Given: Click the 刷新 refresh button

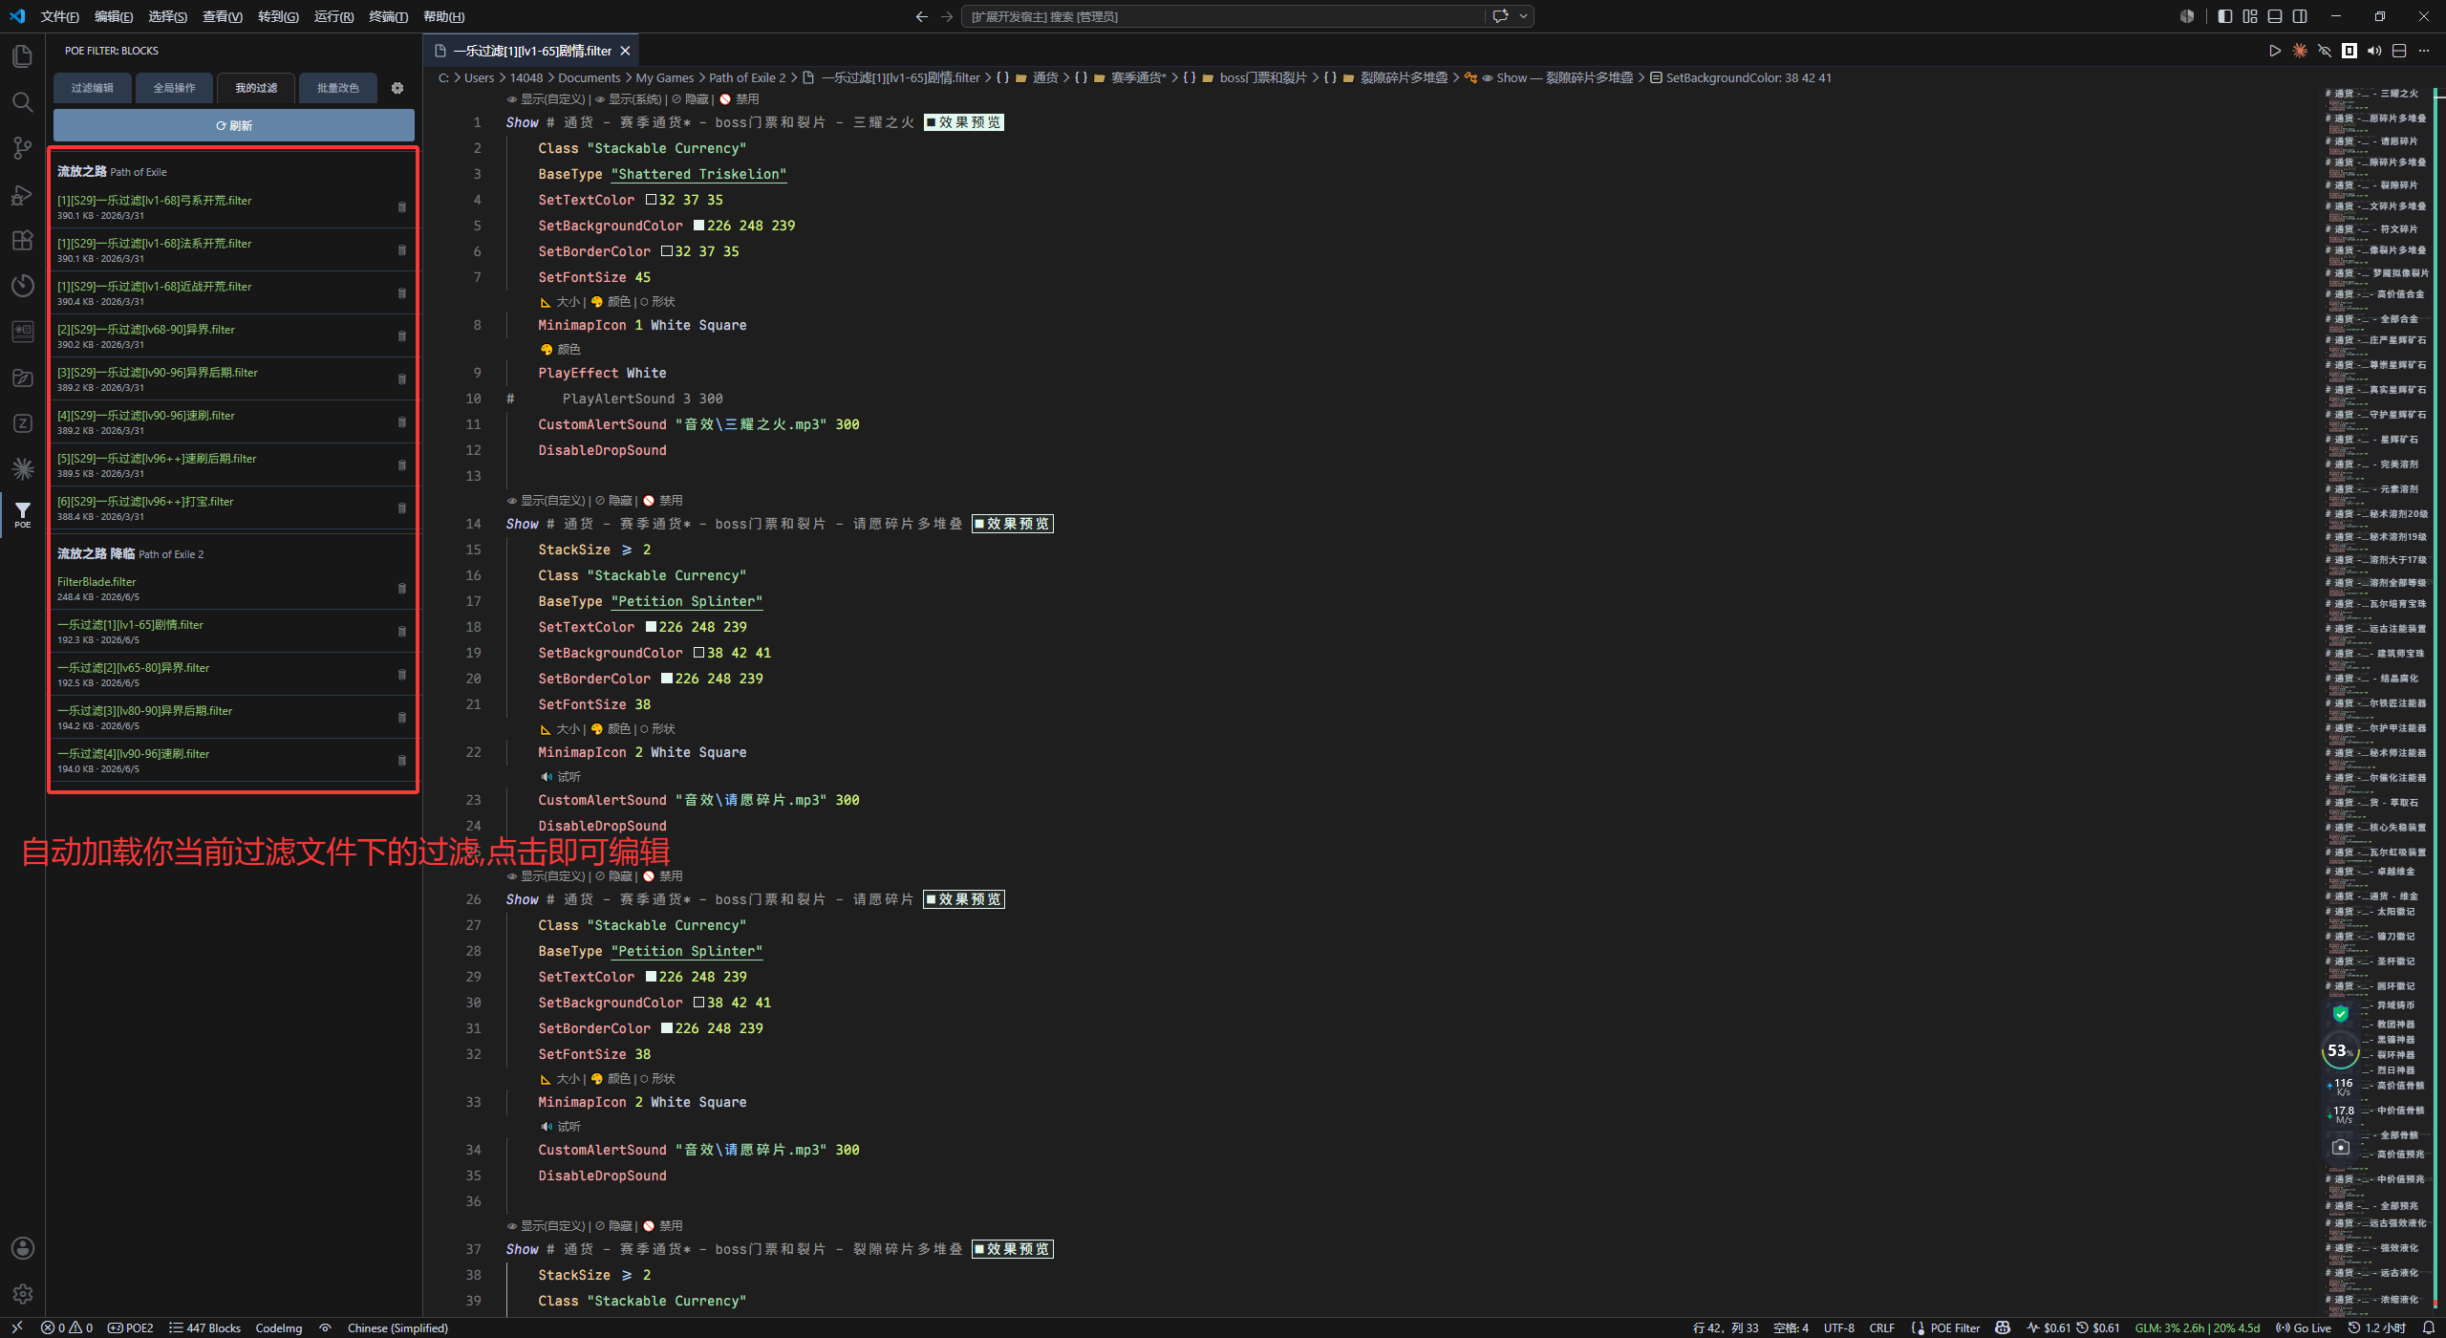Looking at the screenshot, I should click(x=234, y=125).
